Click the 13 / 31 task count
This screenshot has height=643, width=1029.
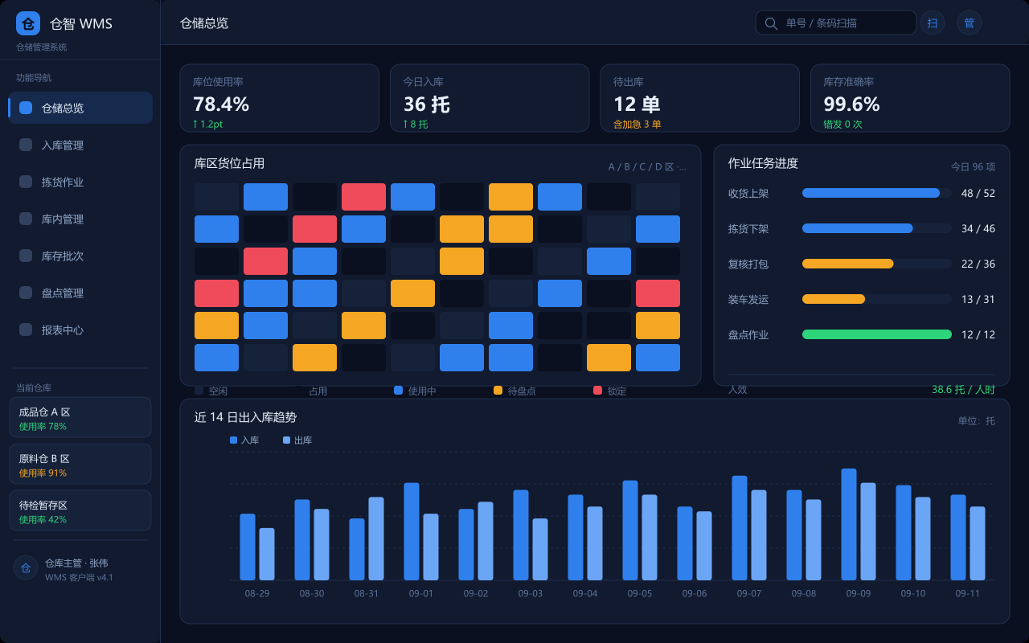click(978, 299)
